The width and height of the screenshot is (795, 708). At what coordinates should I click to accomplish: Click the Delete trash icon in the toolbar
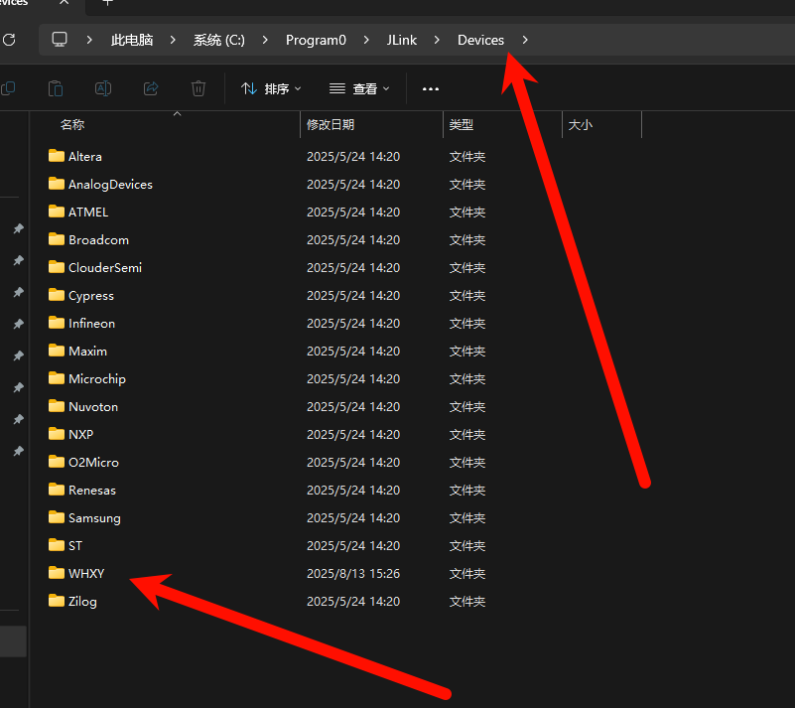[x=199, y=88]
